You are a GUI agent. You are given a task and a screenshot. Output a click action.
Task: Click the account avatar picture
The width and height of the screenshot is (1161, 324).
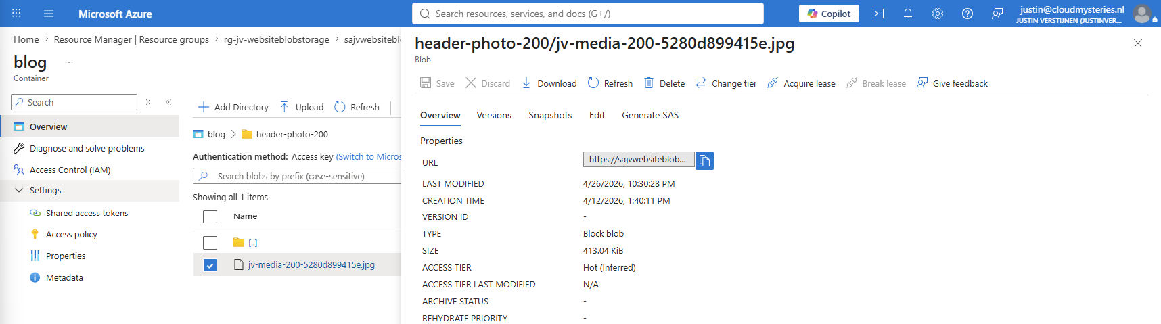click(1143, 14)
